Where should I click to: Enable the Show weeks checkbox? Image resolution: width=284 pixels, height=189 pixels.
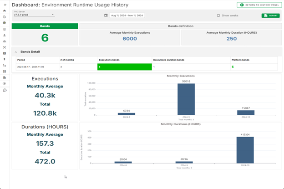click(x=218, y=15)
